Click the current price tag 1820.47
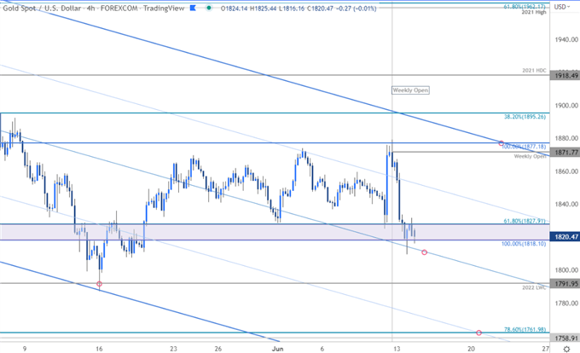Screen dimensions: 580x353 click(565, 236)
